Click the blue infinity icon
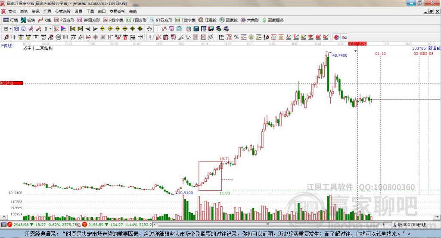441x238 pixels. click(344, 37)
